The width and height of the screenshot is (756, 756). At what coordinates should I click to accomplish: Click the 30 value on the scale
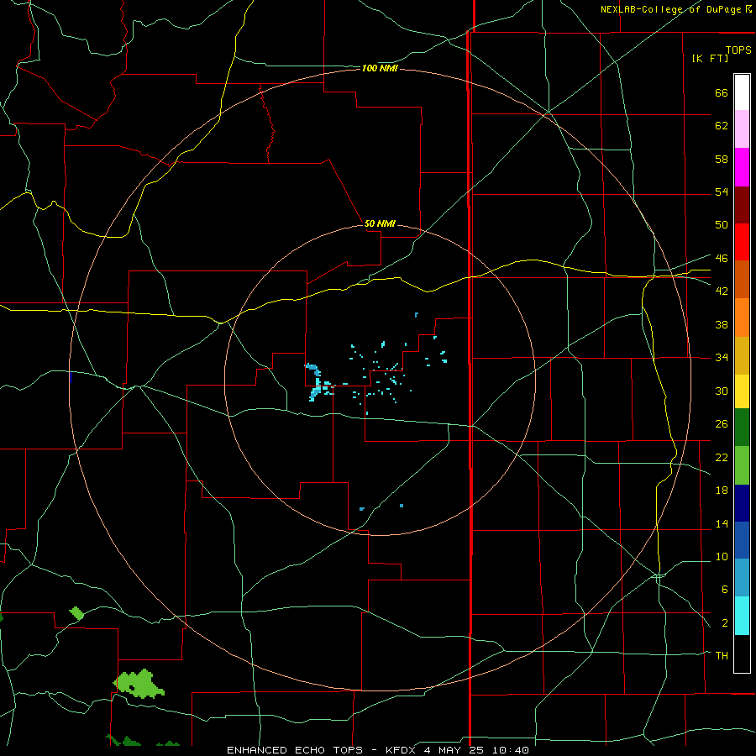point(722,391)
